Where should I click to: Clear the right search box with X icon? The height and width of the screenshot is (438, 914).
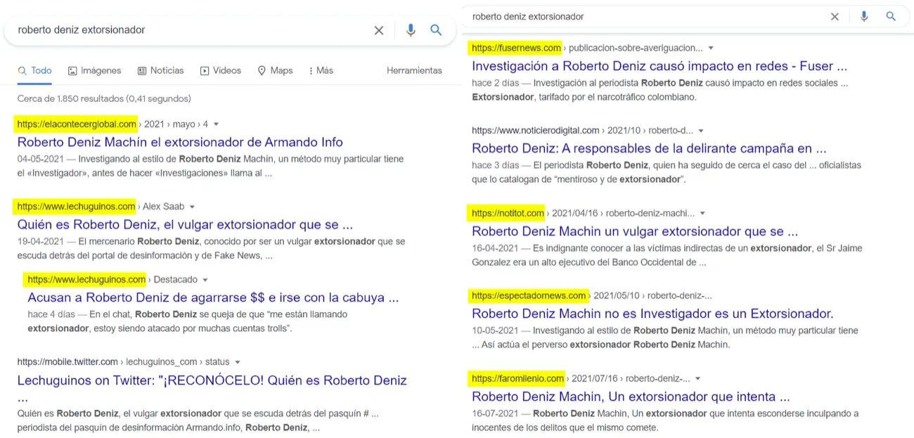(x=835, y=16)
